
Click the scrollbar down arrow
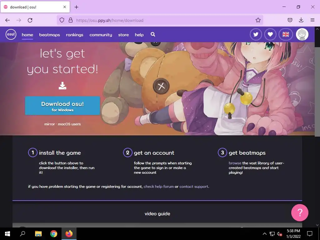317,225
